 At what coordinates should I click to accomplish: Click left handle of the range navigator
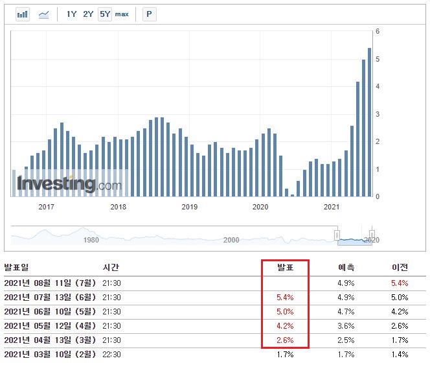337,235
